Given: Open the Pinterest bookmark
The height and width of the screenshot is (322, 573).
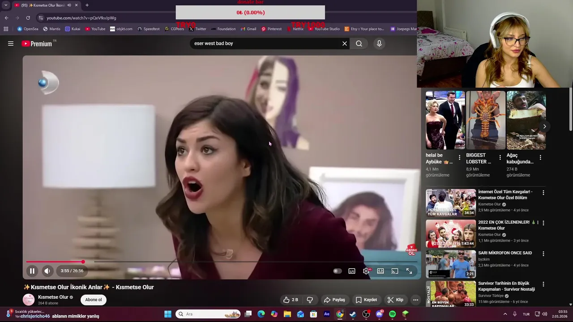Looking at the screenshot, I should [x=271, y=29].
